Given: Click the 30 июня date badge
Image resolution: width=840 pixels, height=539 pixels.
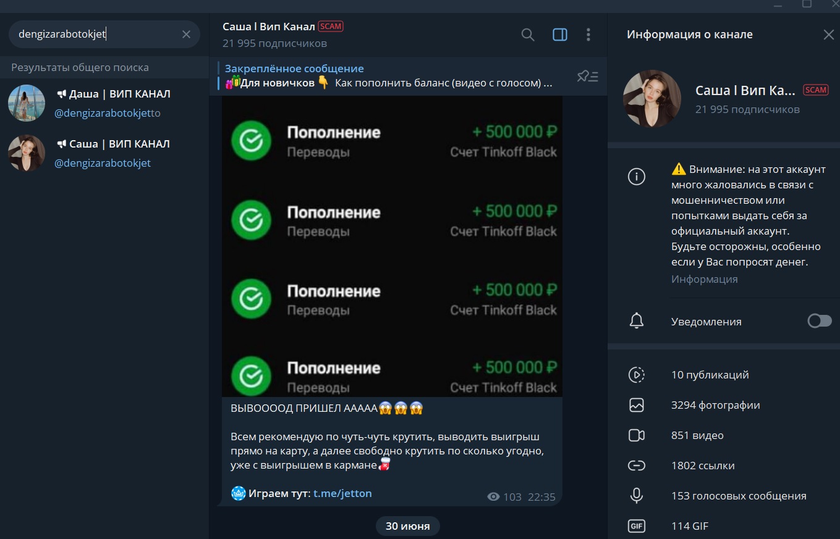Looking at the screenshot, I should pyautogui.click(x=407, y=526).
